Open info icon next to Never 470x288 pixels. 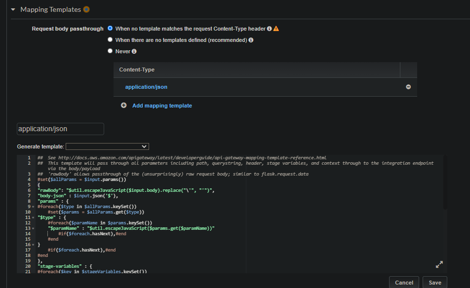click(134, 51)
